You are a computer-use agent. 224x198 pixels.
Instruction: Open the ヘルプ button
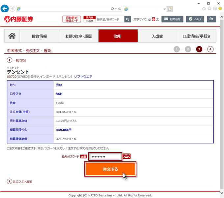click(x=195, y=19)
